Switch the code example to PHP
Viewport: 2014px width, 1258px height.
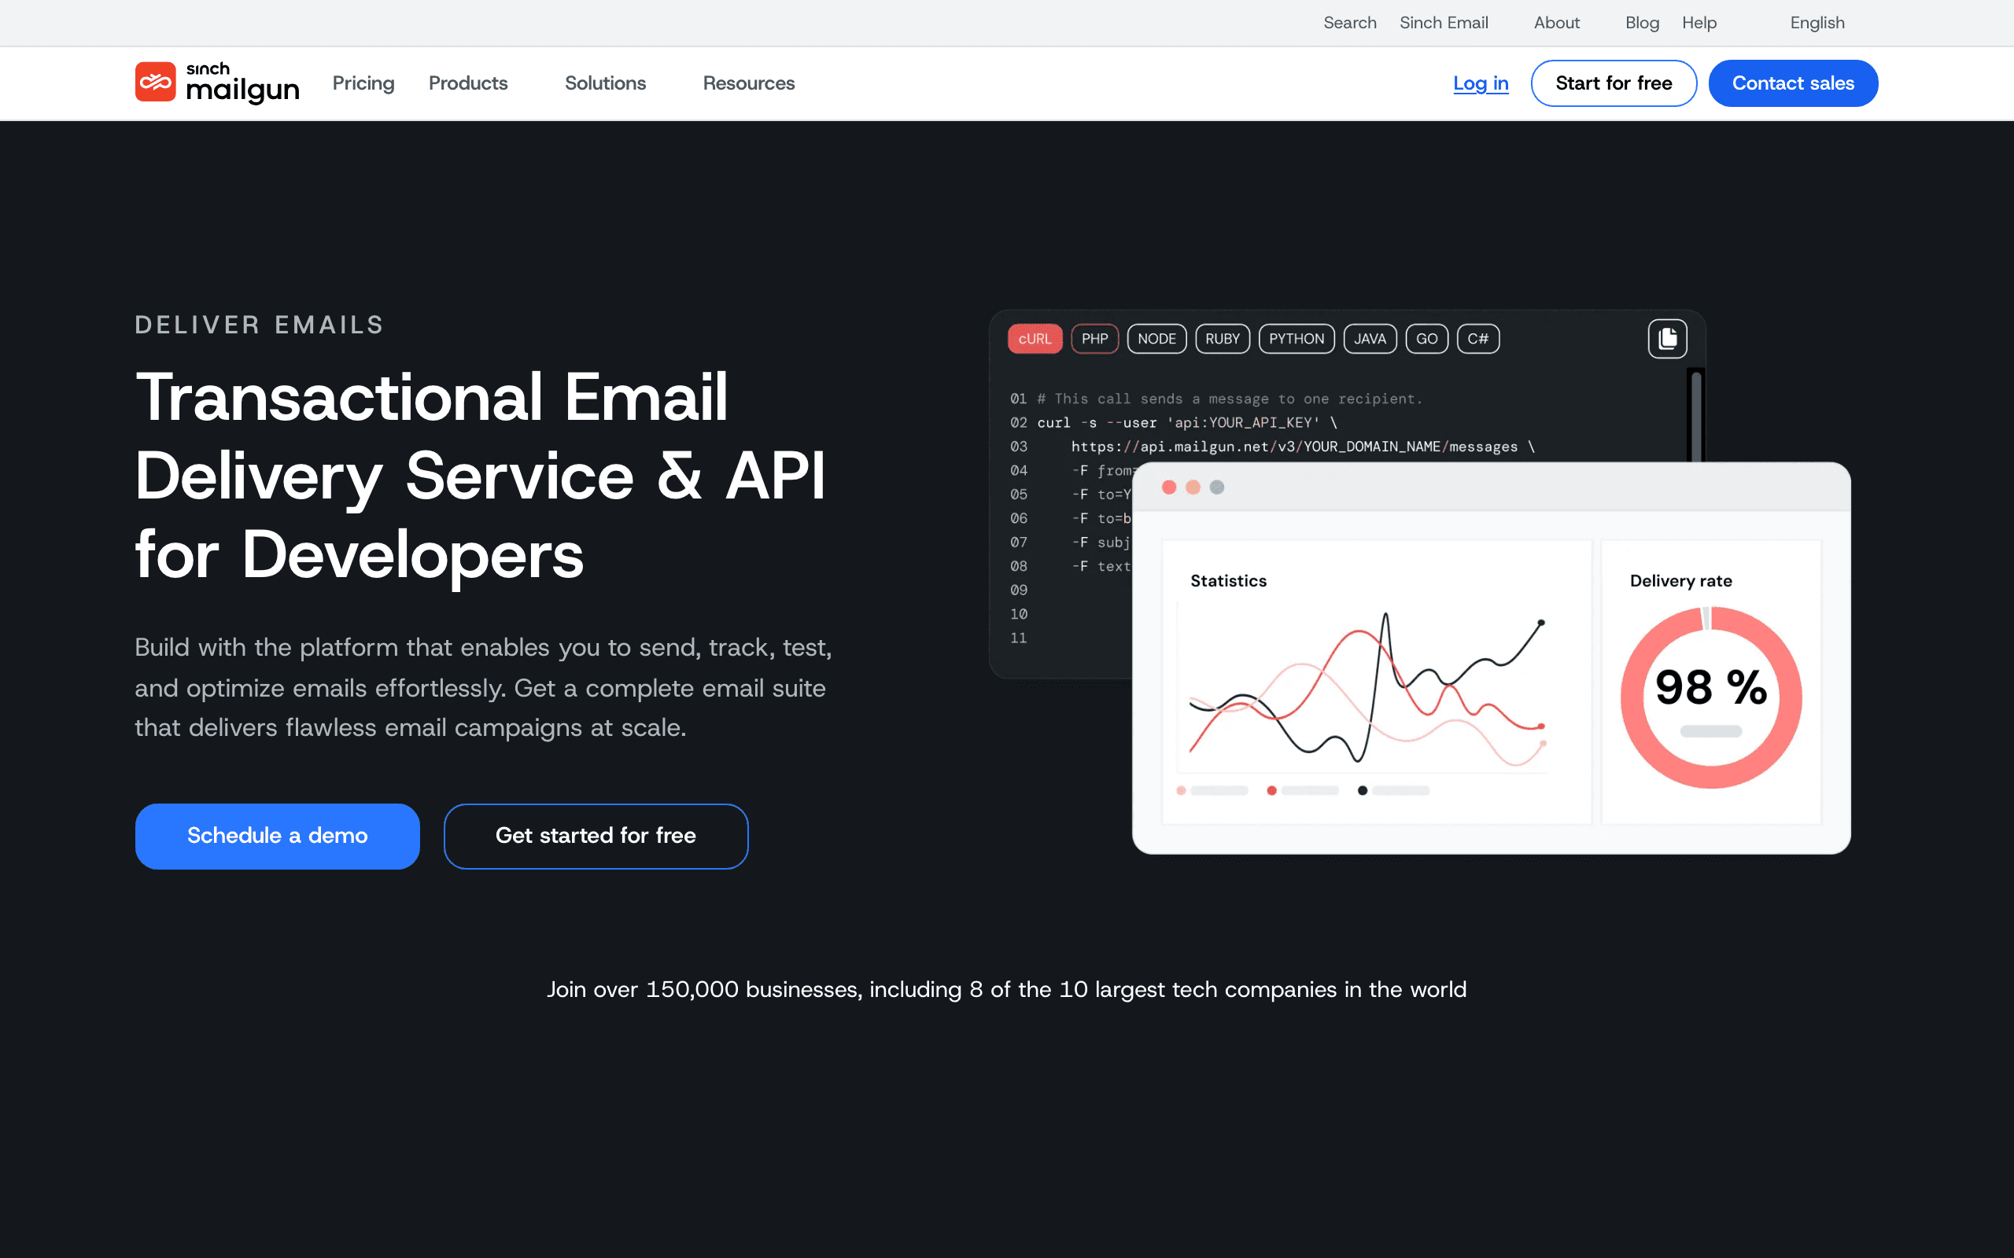1094,339
